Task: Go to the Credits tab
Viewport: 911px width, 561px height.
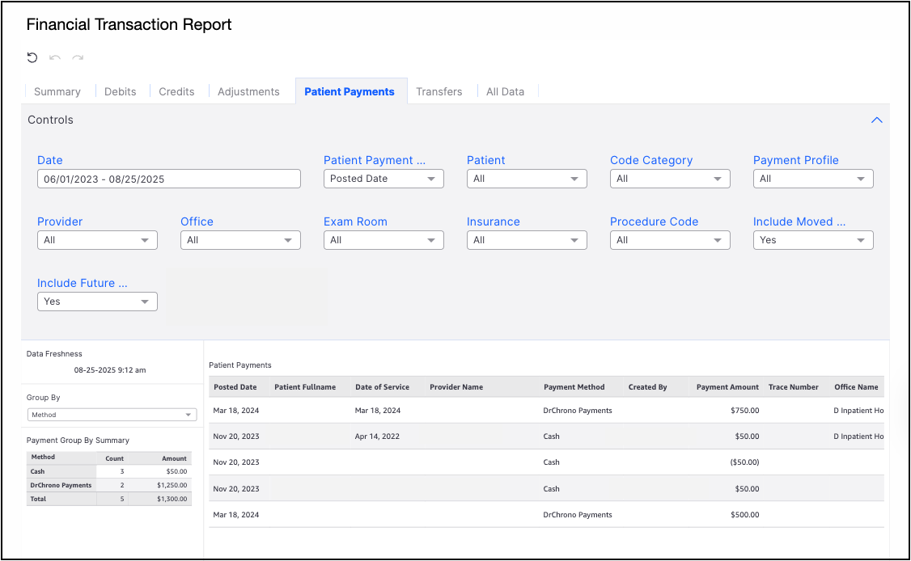Action: pyautogui.click(x=176, y=91)
